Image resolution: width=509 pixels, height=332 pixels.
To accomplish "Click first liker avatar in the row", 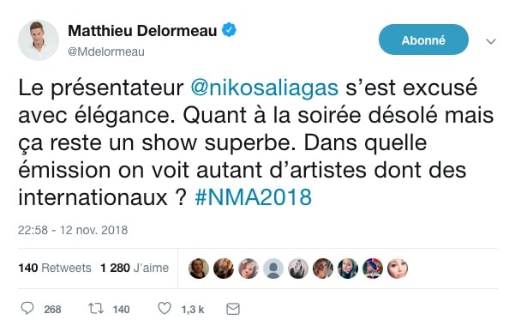I will click(x=199, y=269).
